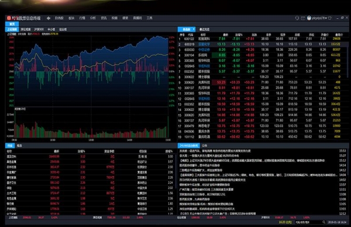351x227 pixels.
Task: Open the skin (shirt) icon
Action: 330,18
